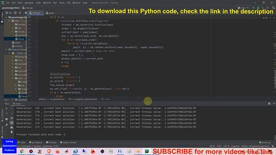Go to next highlighted problem arrow
This screenshot has width=276, height=155.
[x=274, y=18]
